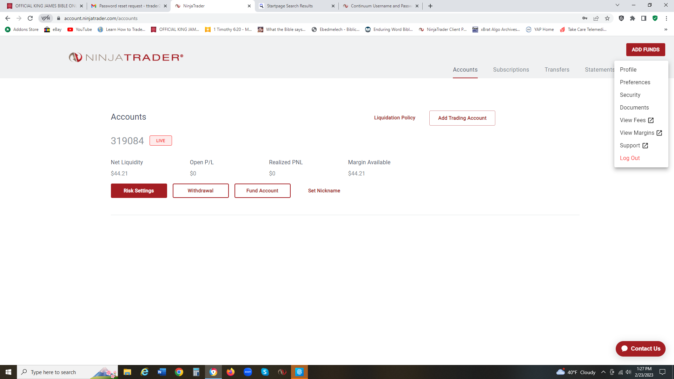Viewport: 674px width, 379px height.
Task: Open the View Fees external link
Action: point(636,120)
